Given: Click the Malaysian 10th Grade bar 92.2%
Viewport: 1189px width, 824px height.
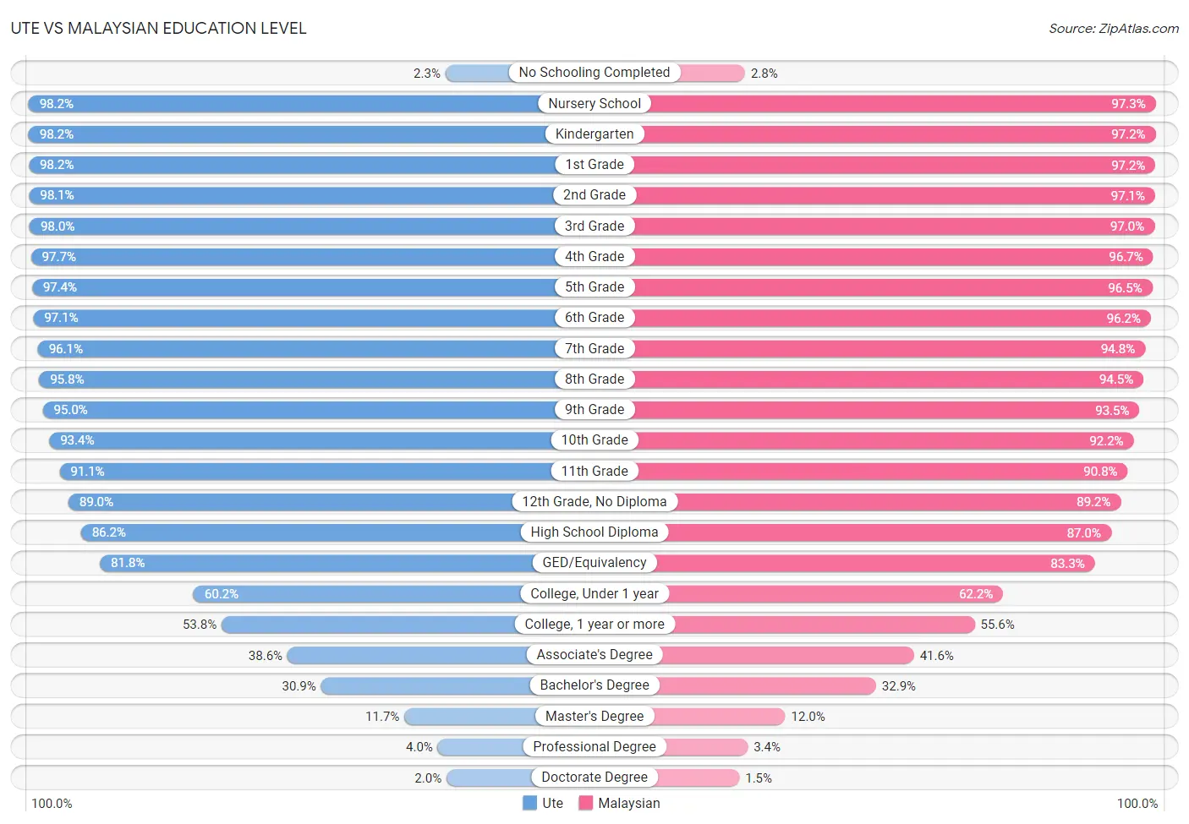Looking at the screenshot, I should (864, 440).
